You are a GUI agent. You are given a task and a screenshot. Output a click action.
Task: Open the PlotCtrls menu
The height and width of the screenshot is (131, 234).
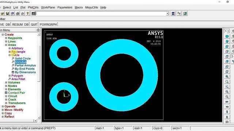tap(33, 7)
